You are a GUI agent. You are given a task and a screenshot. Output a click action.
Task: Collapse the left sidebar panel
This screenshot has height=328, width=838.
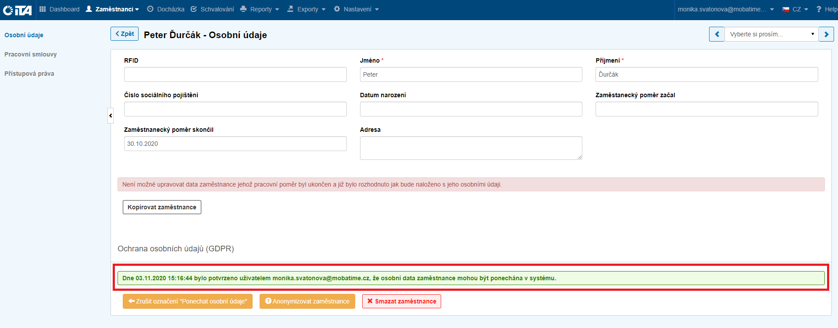pos(111,116)
